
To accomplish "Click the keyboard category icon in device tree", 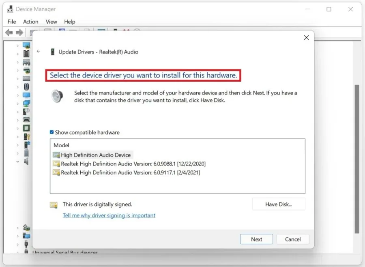I will pos(26,78).
